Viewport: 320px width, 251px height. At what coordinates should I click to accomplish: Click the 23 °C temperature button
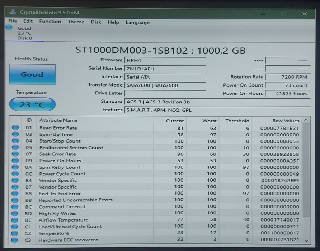32,104
